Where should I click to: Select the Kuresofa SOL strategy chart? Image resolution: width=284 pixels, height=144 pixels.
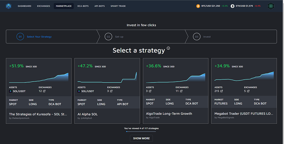pyautogui.click(x=39, y=78)
